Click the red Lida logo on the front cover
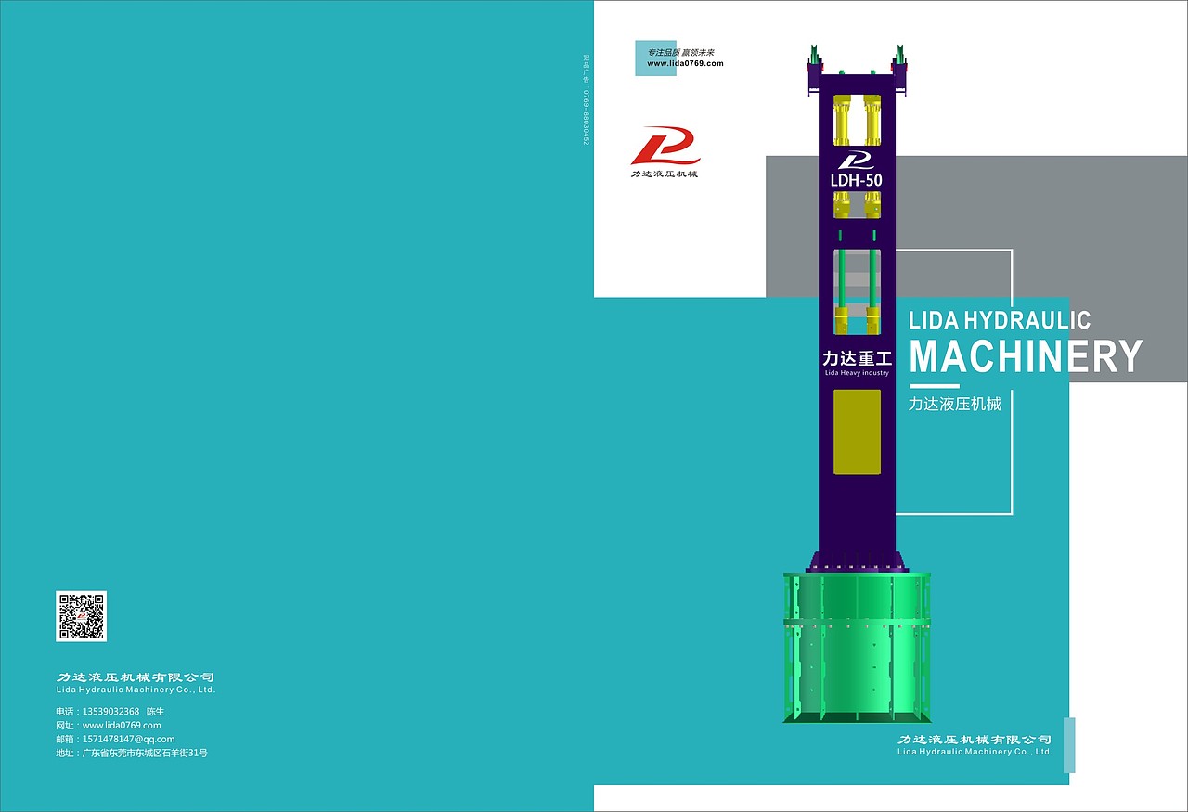This screenshot has height=812, width=1188. point(665,146)
